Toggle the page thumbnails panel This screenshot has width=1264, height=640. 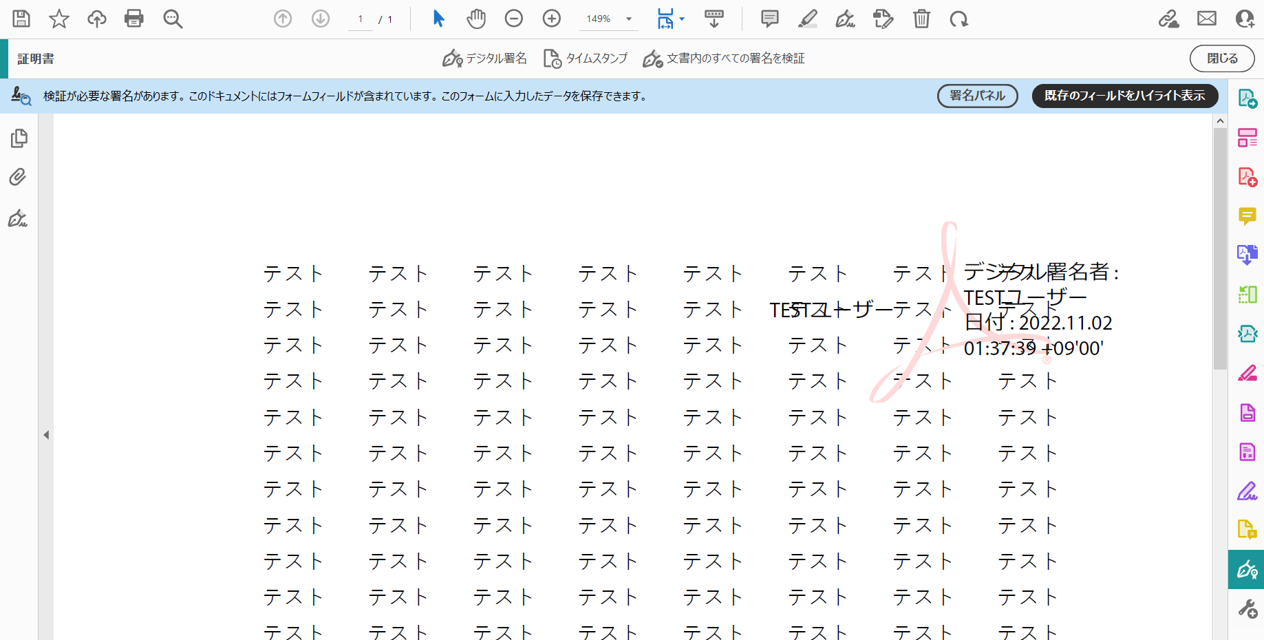(19, 138)
